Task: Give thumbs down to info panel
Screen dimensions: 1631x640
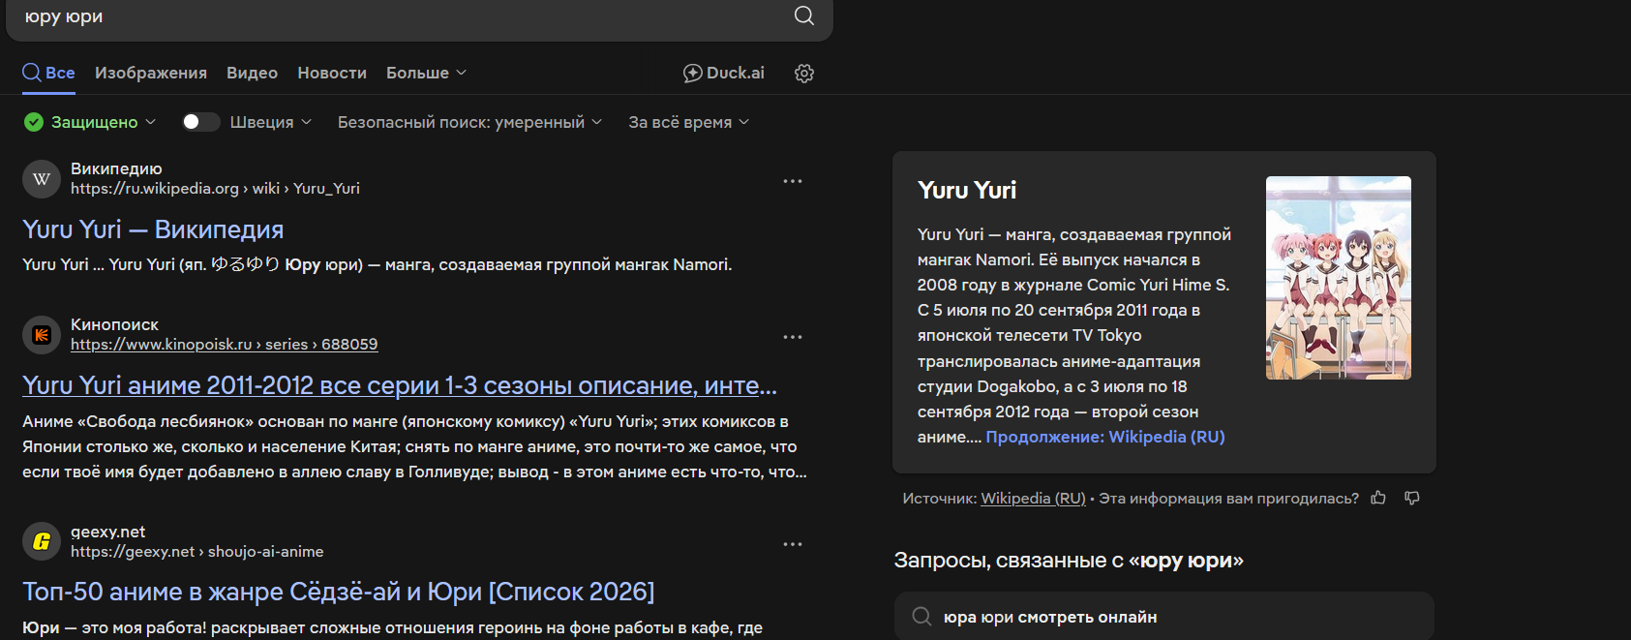Action: click(1412, 498)
